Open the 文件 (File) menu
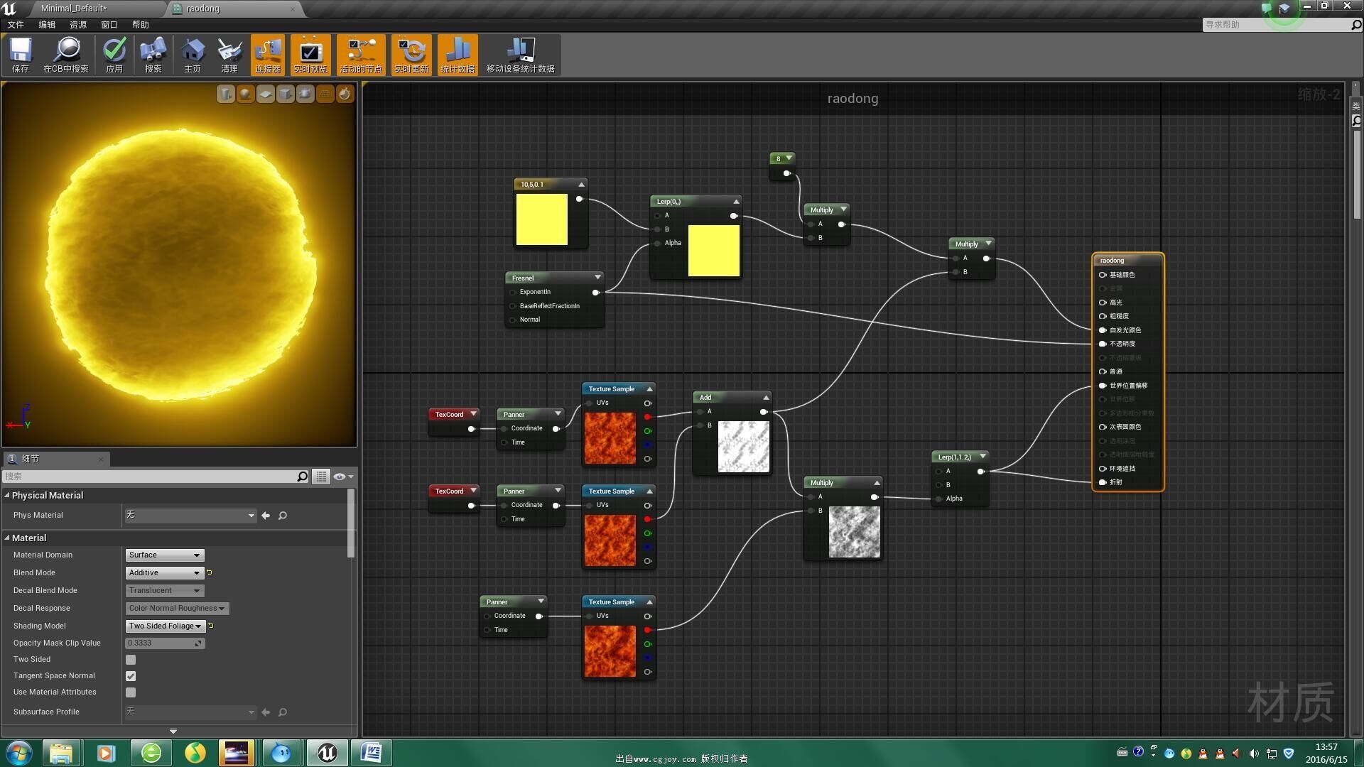Viewport: 1364px width, 767px height. tap(16, 25)
